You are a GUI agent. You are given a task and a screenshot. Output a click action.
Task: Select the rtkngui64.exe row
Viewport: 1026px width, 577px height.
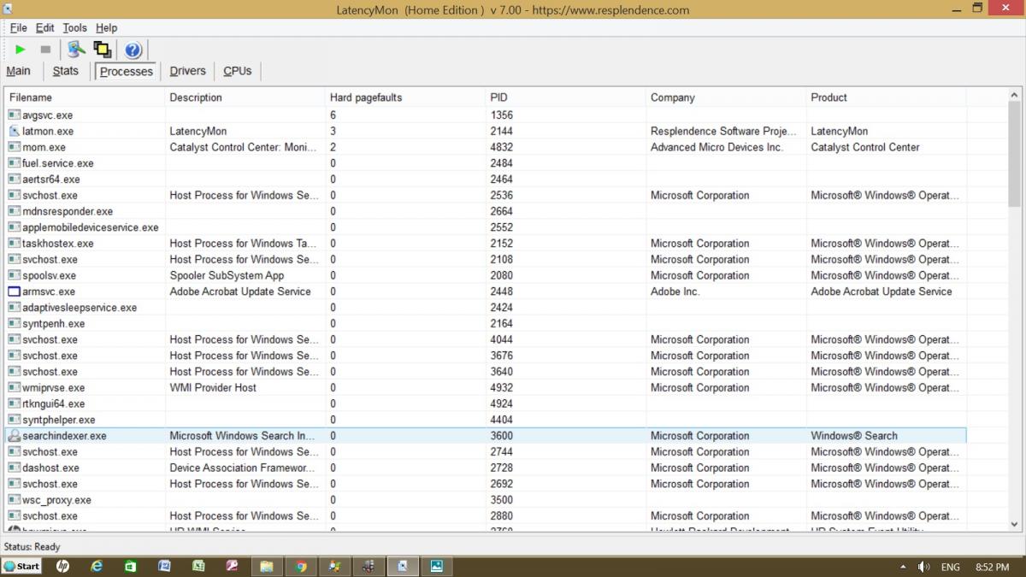point(486,403)
